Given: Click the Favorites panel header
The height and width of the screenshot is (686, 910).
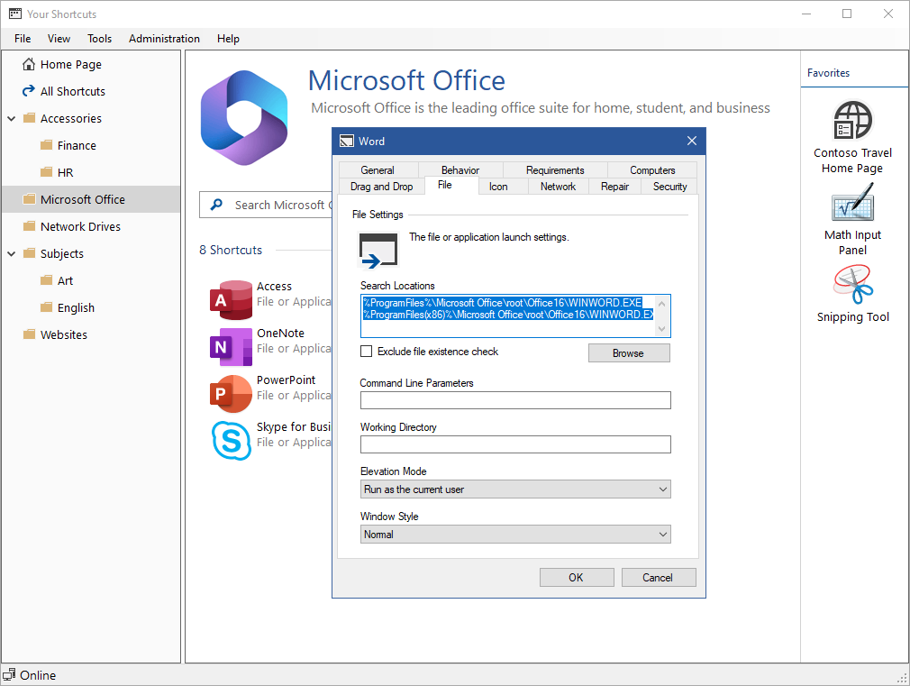Looking at the screenshot, I should 828,73.
